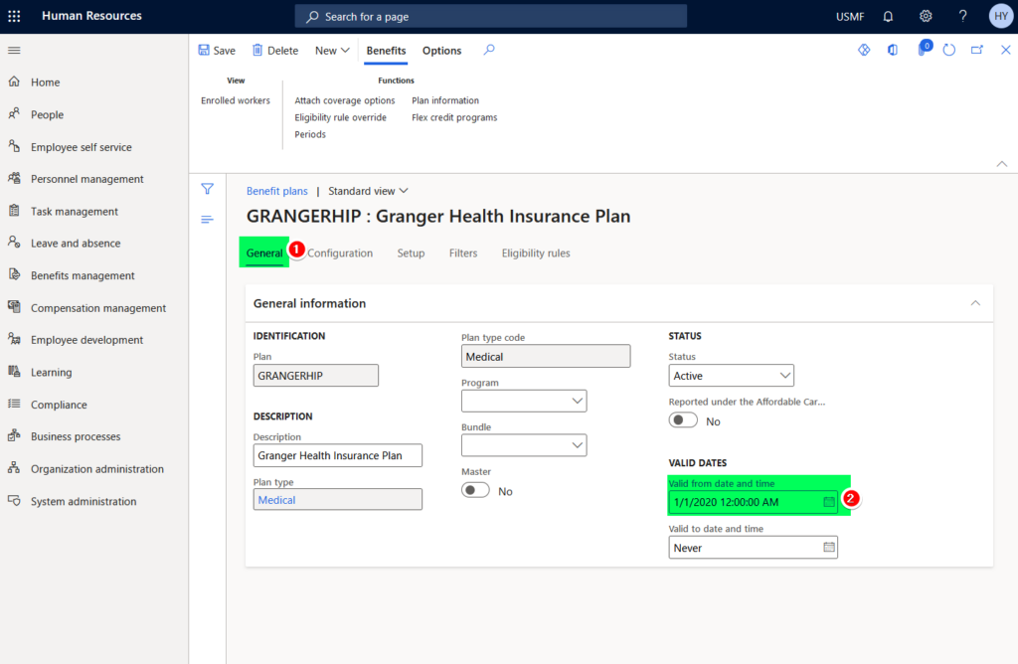Follow the Medical plan type link
The image size is (1018, 664).
tap(276, 500)
